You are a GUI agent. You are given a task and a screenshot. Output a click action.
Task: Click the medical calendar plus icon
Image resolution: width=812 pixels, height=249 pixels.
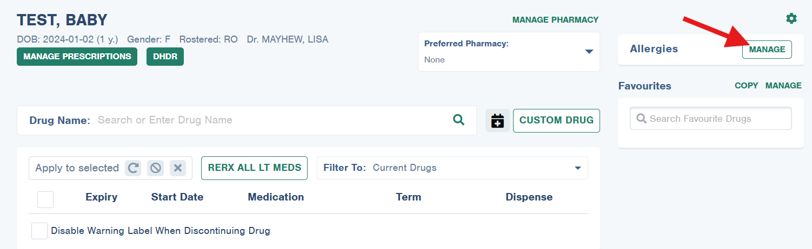497,121
